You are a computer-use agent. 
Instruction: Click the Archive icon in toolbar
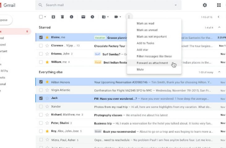coord(53,17)
